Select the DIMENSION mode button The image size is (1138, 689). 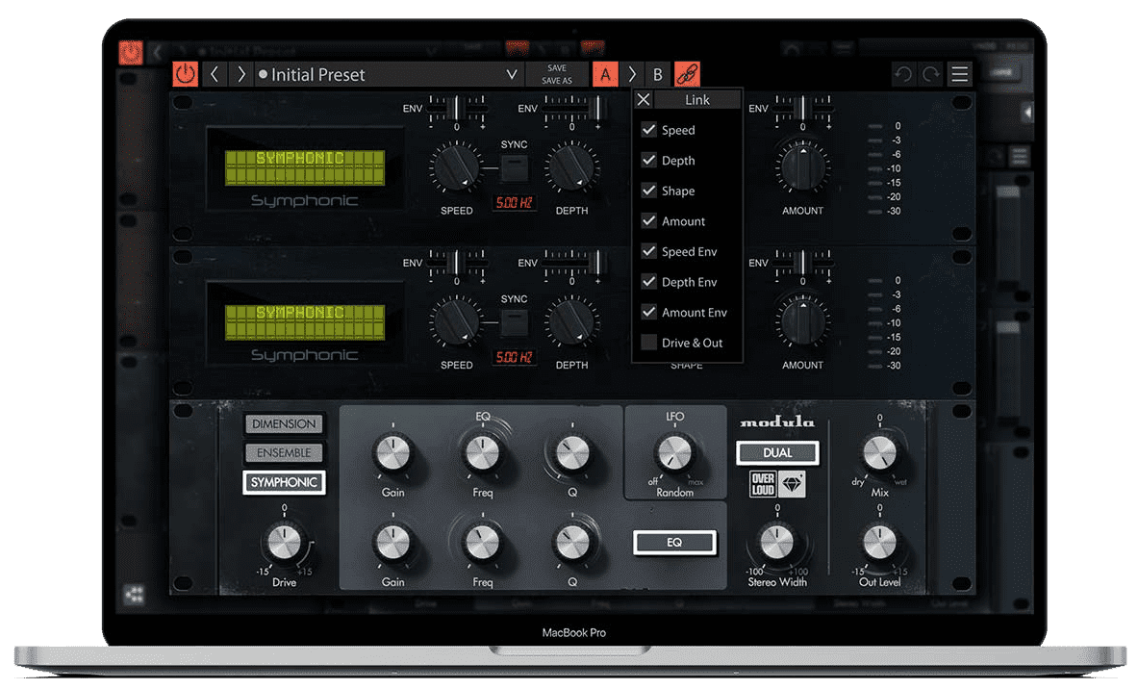[284, 424]
